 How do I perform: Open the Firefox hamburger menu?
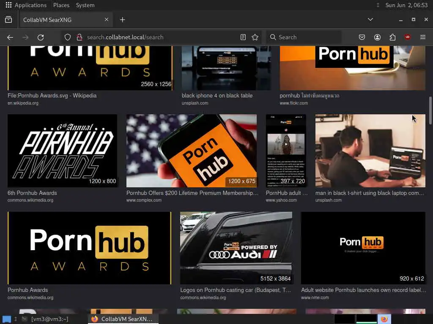tap(423, 37)
